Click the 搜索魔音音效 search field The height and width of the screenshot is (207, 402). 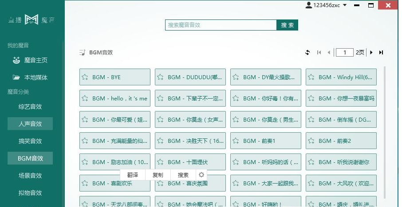pos(221,25)
